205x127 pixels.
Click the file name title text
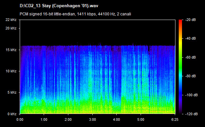(x=59, y=6)
